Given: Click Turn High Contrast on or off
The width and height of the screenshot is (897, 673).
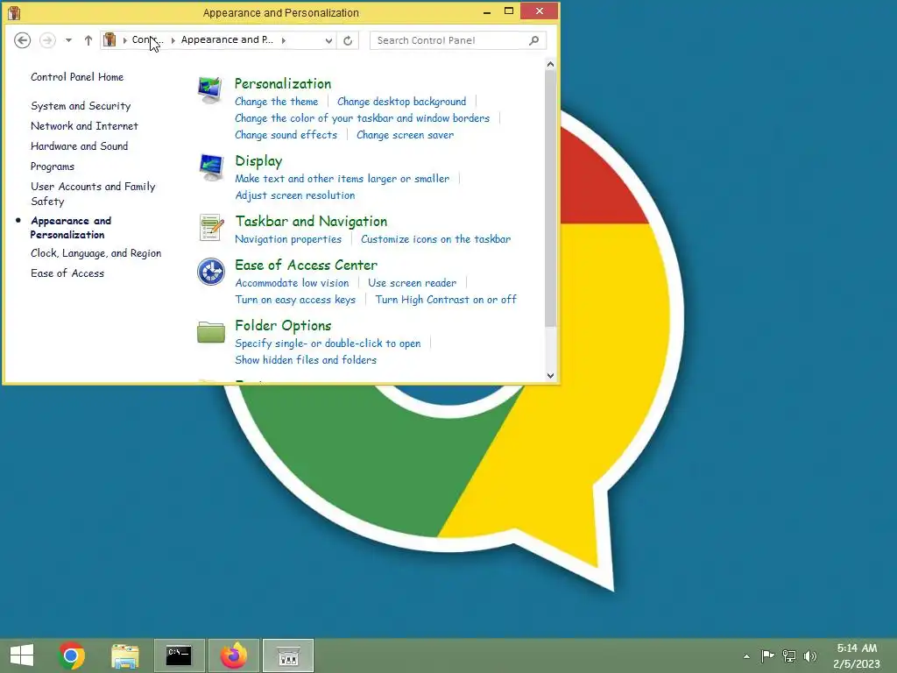Looking at the screenshot, I should 446,300.
